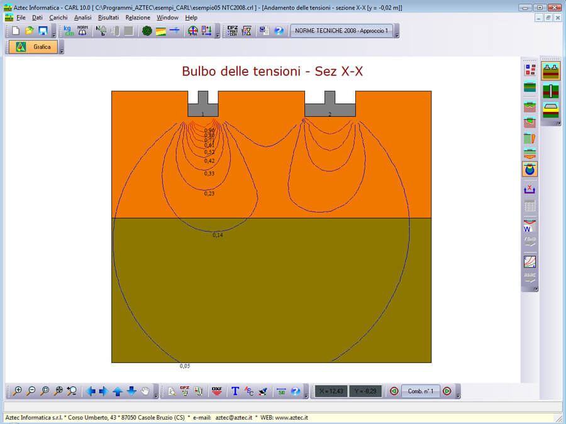
Task: Click the X coordinate display field
Action: pos(331,391)
